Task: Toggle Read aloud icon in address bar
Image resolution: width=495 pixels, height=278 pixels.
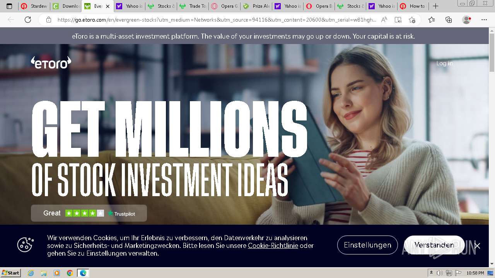Action: pyautogui.click(x=384, y=20)
